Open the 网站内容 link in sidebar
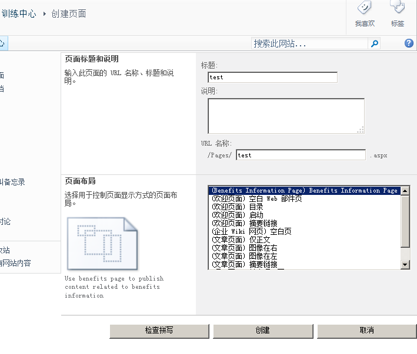417x354 pixels. pyautogui.click(x=16, y=263)
